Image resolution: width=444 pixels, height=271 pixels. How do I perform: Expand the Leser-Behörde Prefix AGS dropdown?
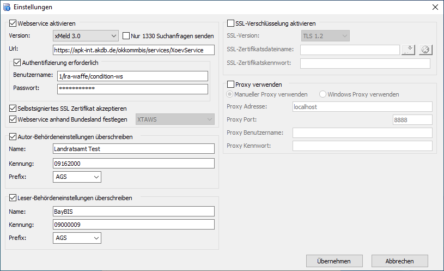77,238
